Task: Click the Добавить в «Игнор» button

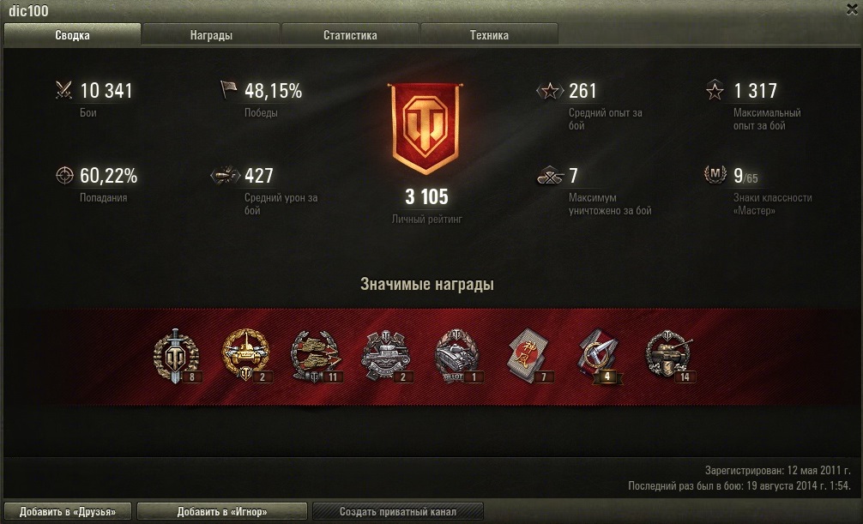Action: 222,511
